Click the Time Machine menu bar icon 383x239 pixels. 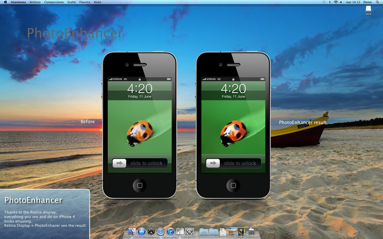click(324, 2)
